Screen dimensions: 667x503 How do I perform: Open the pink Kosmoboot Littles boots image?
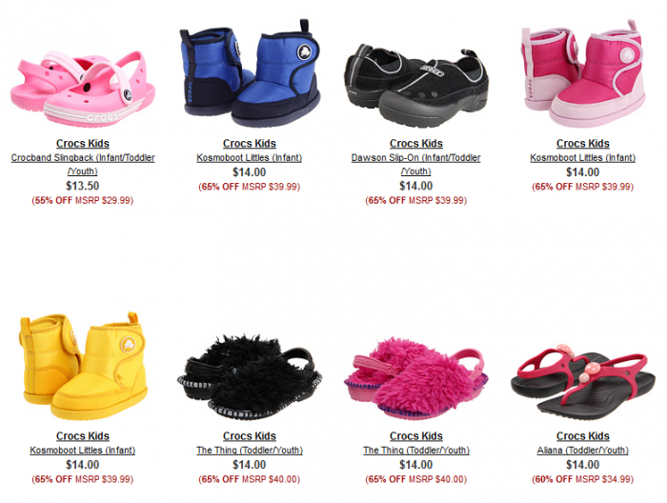pos(583,73)
